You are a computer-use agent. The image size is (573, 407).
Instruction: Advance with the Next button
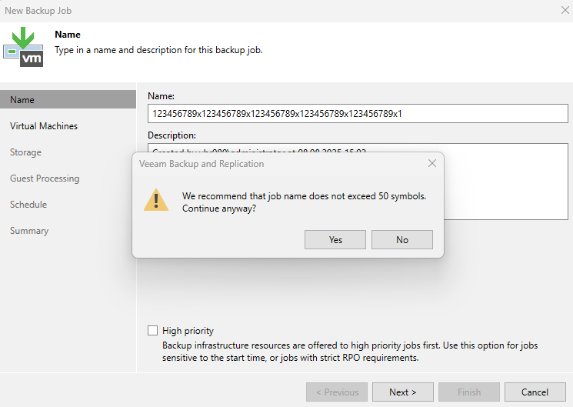(x=403, y=392)
